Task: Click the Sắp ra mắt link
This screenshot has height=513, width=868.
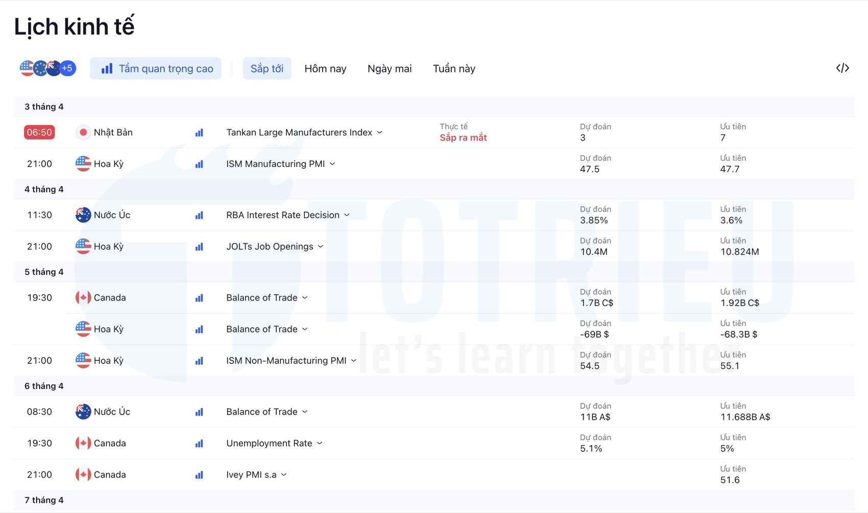Action: (463, 137)
